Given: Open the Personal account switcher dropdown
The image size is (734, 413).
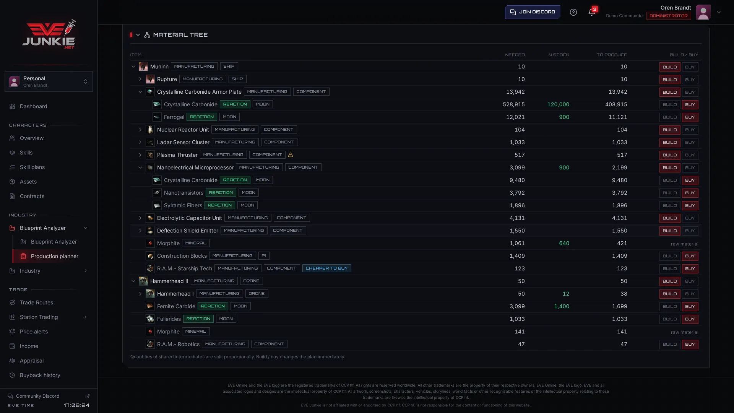Looking at the screenshot, I should [x=49, y=81].
